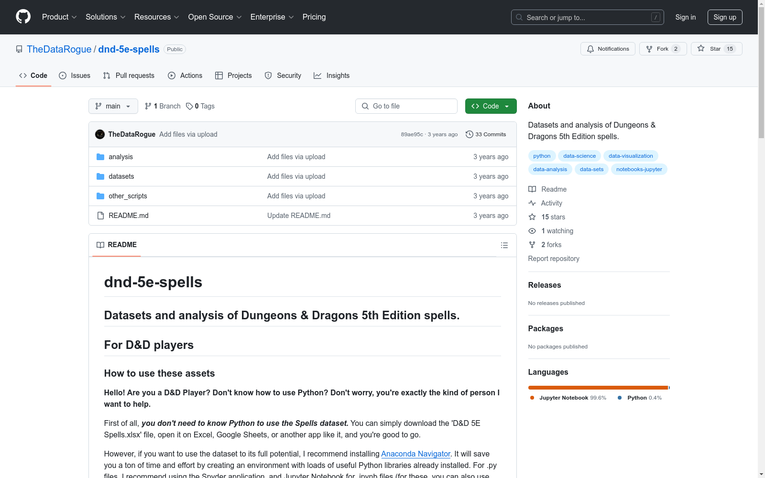The height and width of the screenshot is (478, 765).
Task: Click the book icon beside Readme
Action: [x=532, y=189]
